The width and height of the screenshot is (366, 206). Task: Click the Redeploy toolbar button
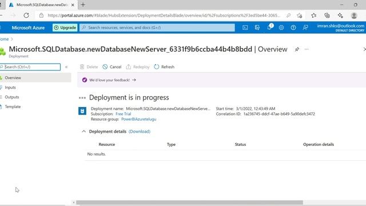coord(138,67)
